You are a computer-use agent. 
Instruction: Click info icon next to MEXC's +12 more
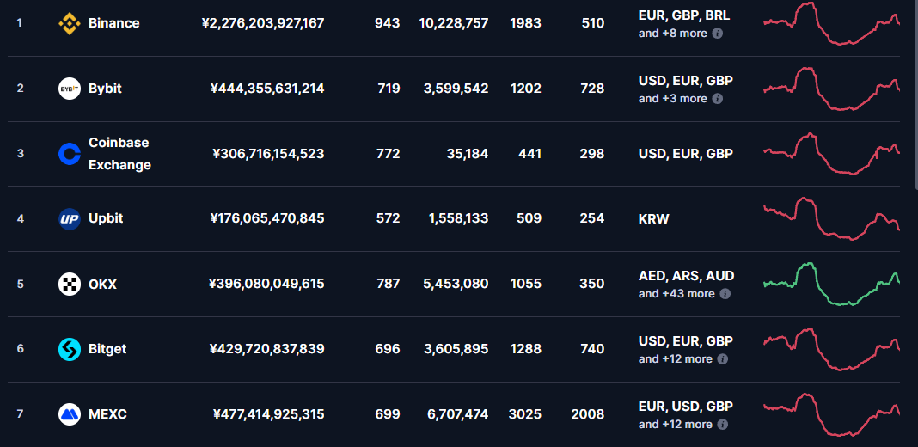coord(723,424)
